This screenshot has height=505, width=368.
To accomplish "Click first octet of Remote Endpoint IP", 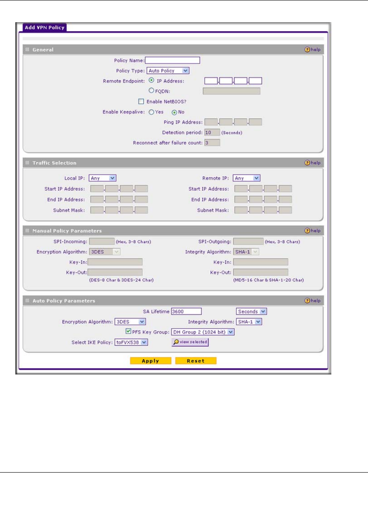I will click(x=211, y=81).
